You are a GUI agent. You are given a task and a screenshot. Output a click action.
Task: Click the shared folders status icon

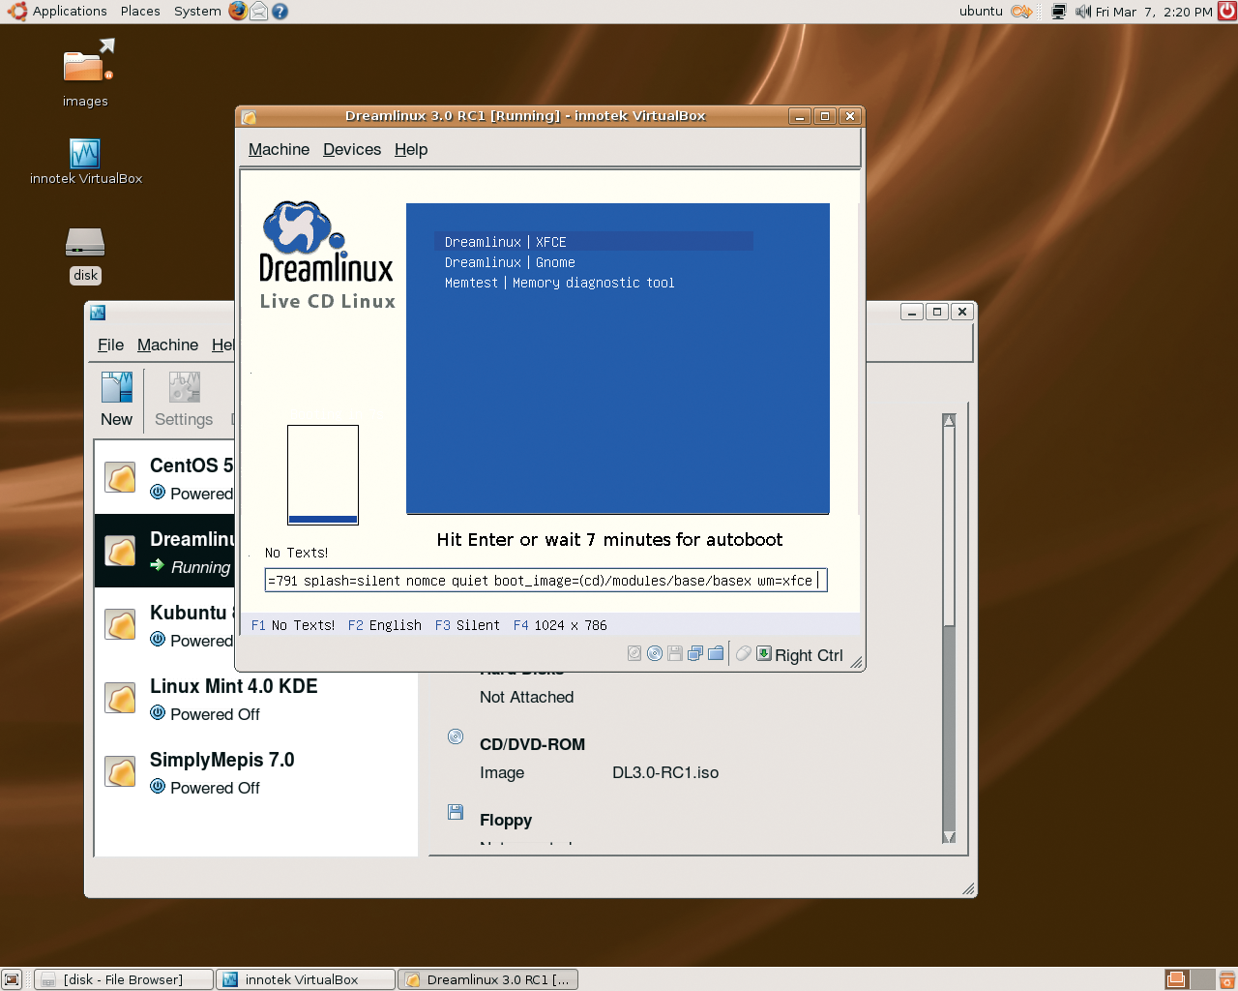tap(716, 653)
